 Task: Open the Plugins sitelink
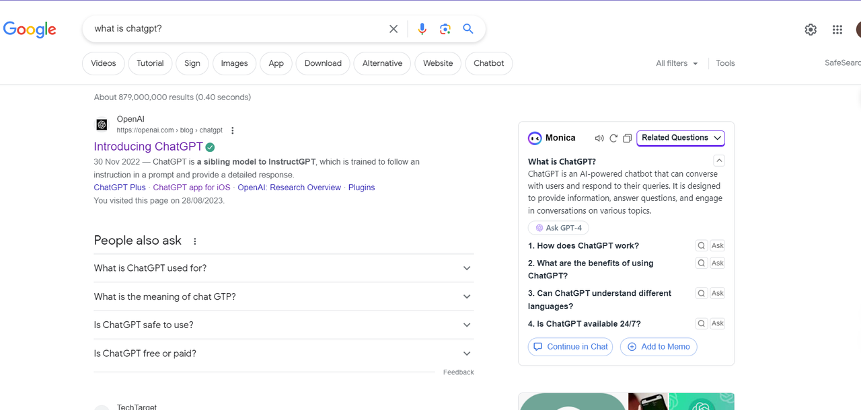pyautogui.click(x=361, y=188)
